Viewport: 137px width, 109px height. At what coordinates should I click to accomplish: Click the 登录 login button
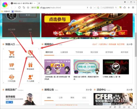point(28,15)
